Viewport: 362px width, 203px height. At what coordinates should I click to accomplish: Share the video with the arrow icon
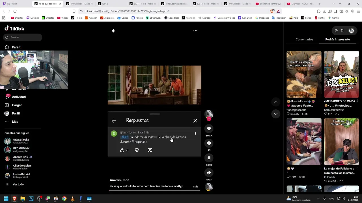pyautogui.click(x=209, y=173)
